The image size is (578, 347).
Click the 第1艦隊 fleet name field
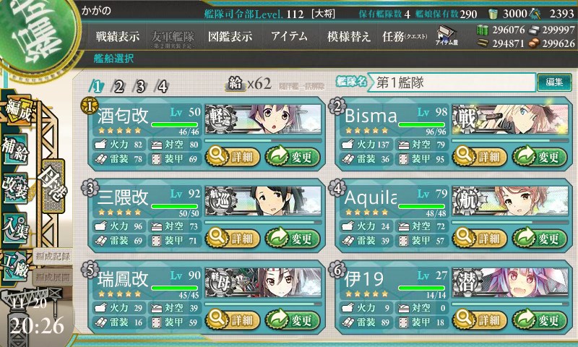point(451,82)
